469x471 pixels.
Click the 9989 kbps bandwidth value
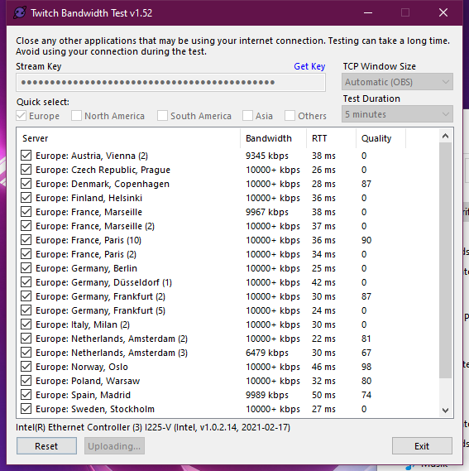[x=267, y=395]
